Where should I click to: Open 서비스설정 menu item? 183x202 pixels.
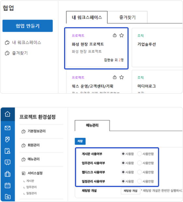click(x=35, y=173)
